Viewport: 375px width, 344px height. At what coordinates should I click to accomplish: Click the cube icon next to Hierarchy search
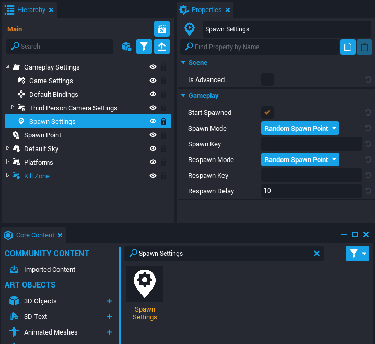[126, 47]
